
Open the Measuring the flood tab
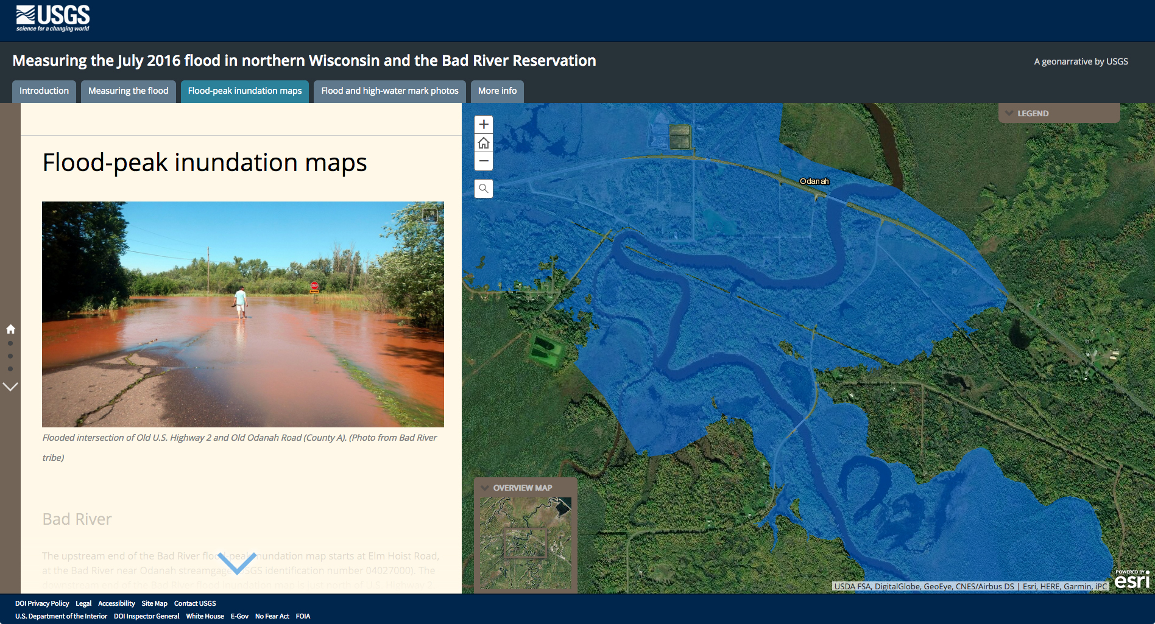click(128, 91)
